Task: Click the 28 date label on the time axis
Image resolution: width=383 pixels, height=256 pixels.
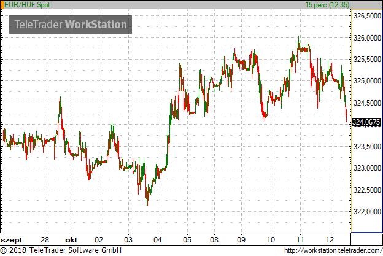Action: (x=45, y=239)
